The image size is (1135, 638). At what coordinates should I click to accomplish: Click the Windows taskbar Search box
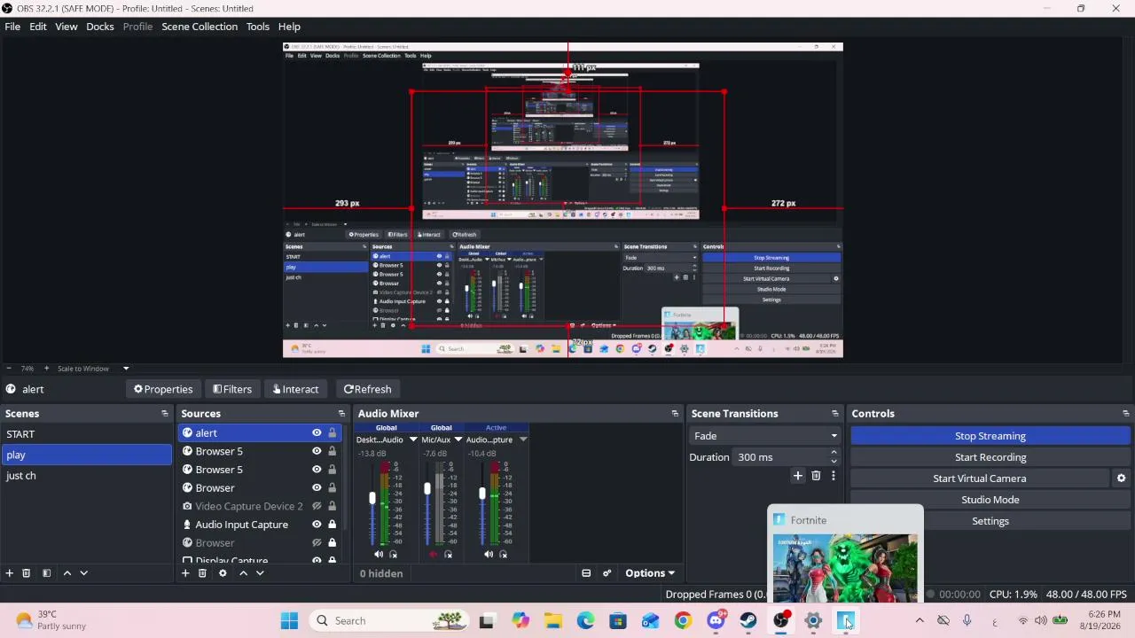click(390, 620)
